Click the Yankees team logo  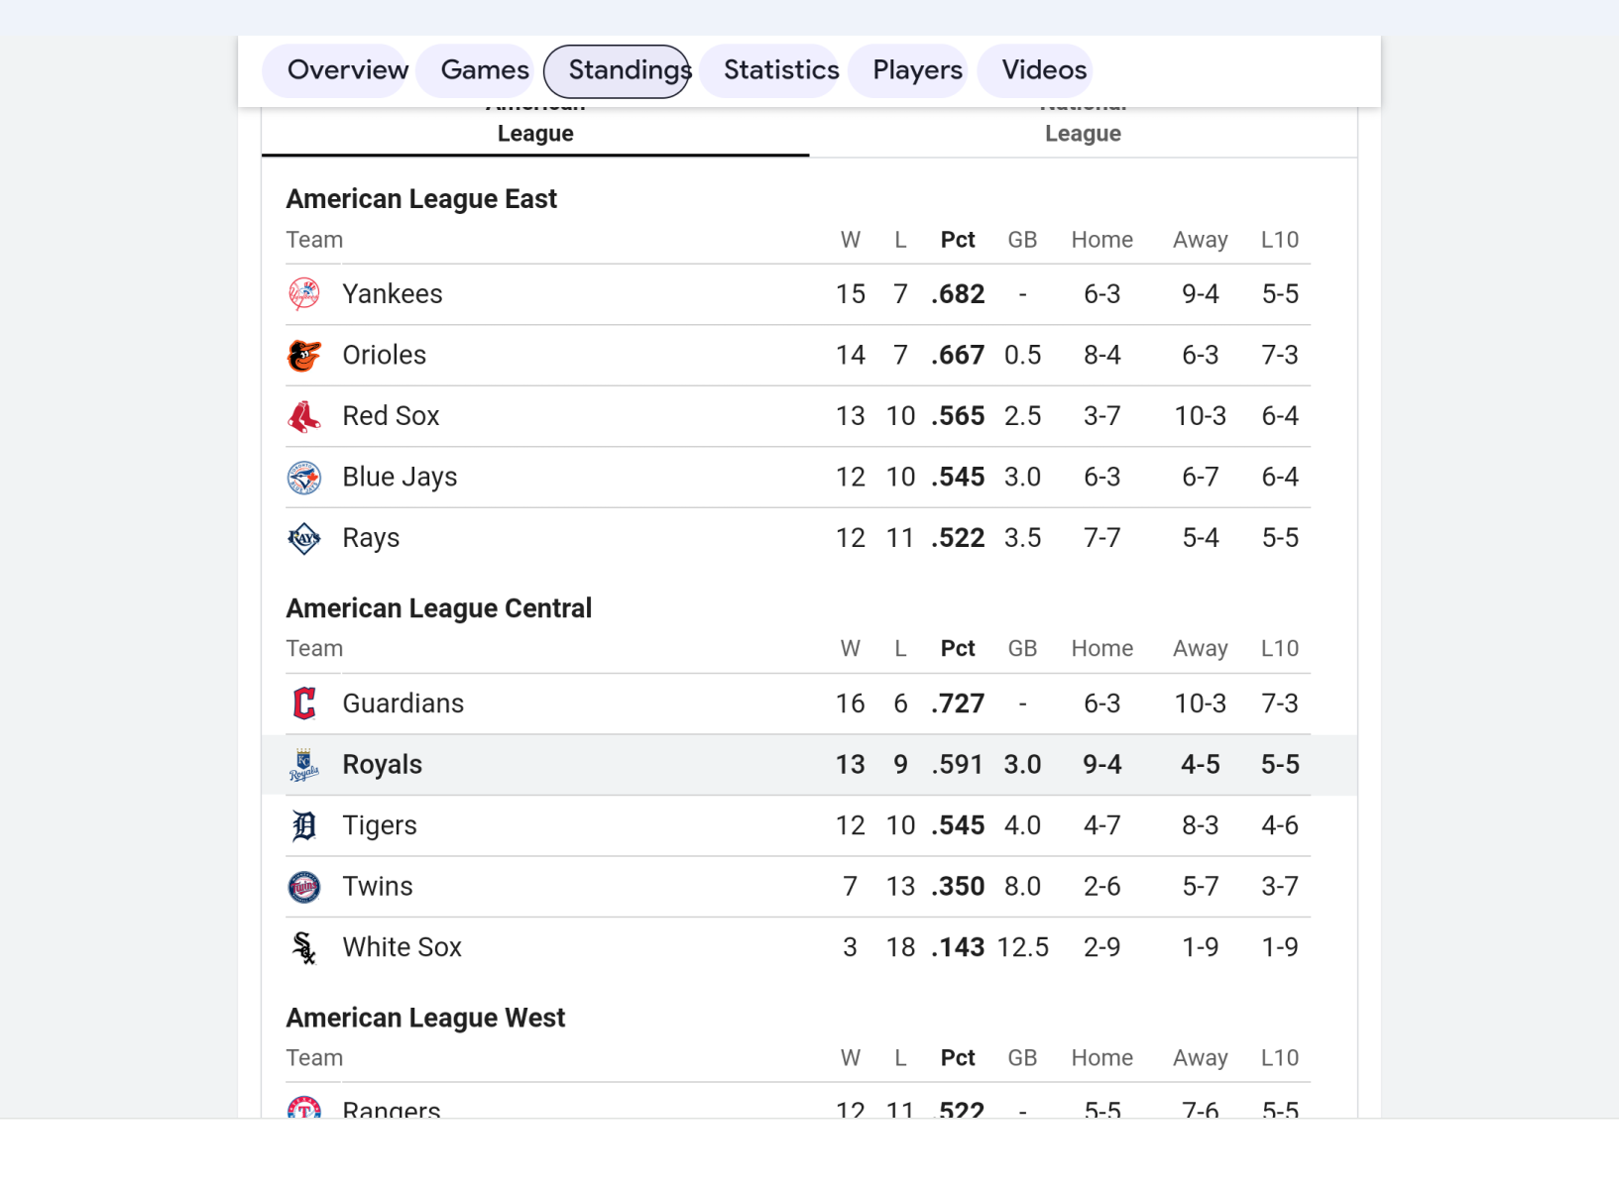coord(304,294)
